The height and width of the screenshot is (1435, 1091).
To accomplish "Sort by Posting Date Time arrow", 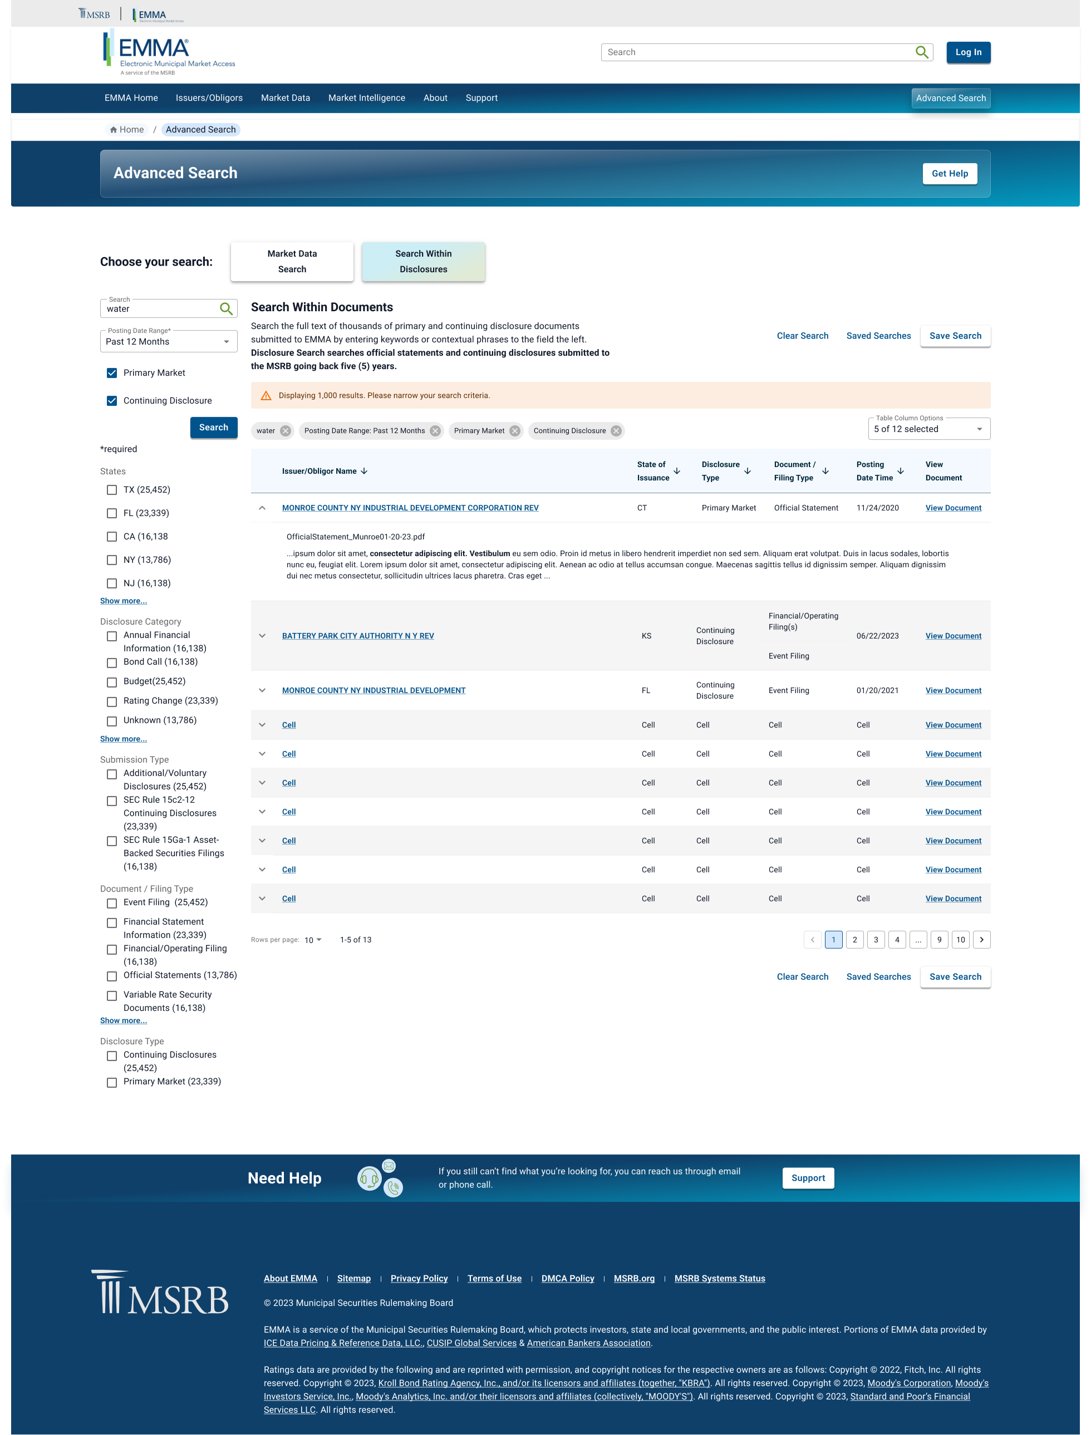I will (901, 471).
